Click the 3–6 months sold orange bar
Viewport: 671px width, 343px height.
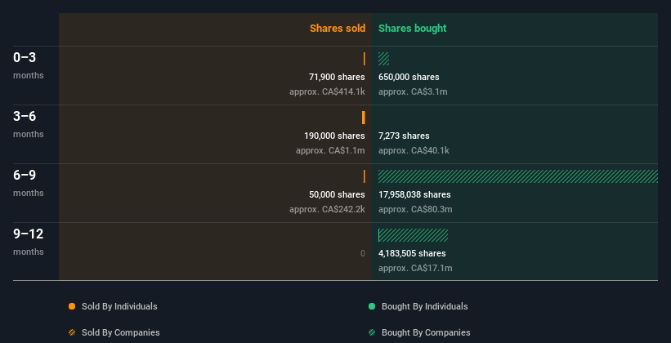(364, 118)
